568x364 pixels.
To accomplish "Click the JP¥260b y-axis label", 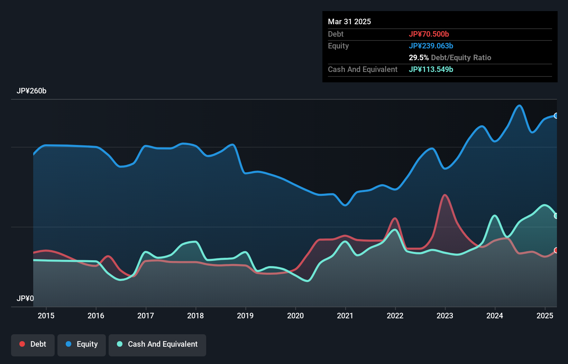I will tap(31, 91).
